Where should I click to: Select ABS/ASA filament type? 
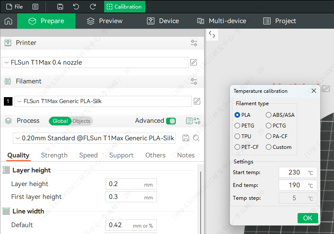pos(280,115)
